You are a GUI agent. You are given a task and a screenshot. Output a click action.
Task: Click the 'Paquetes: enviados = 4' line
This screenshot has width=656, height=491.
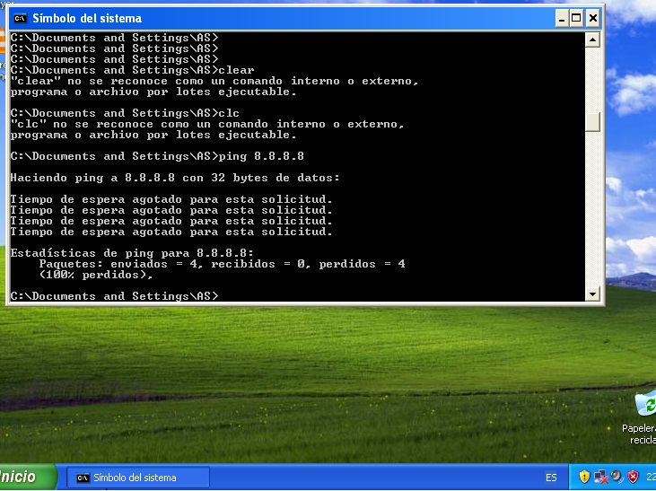[x=223, y=264]
